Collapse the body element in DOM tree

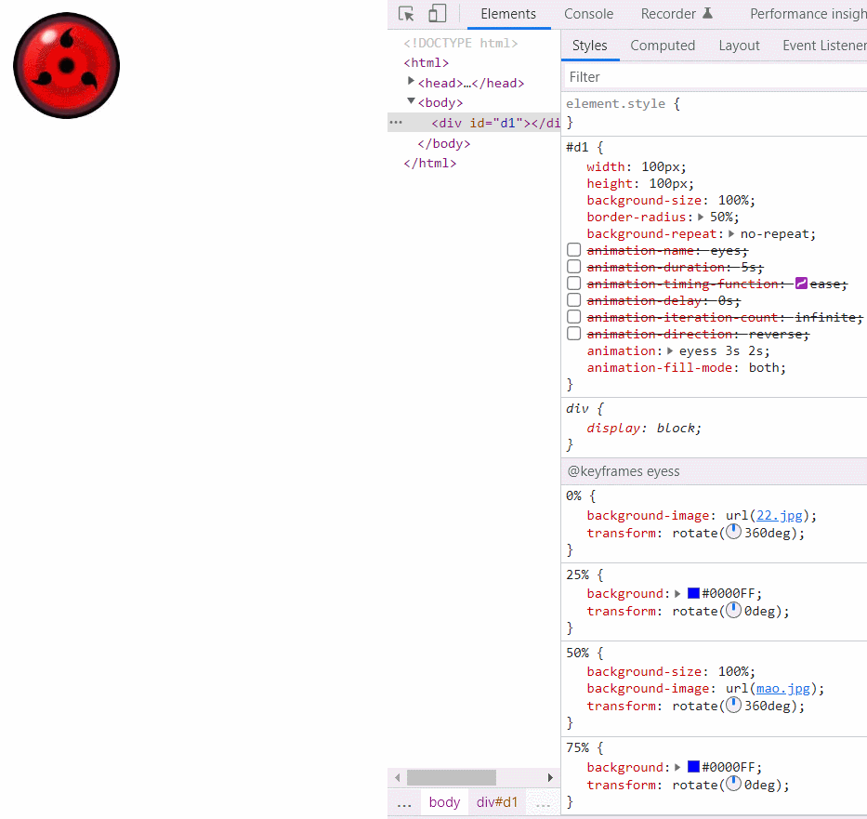pos(411,101)
